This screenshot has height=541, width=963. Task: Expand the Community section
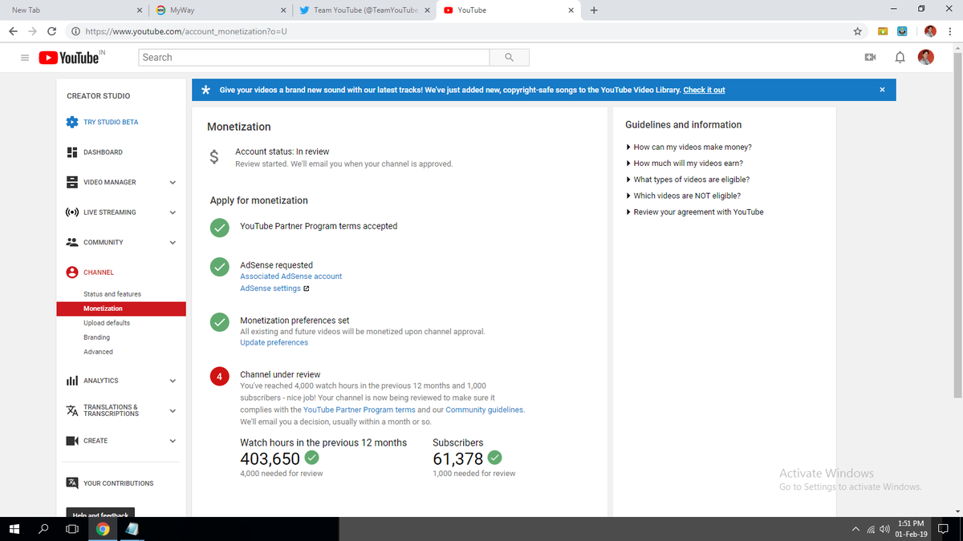(172, 242)
